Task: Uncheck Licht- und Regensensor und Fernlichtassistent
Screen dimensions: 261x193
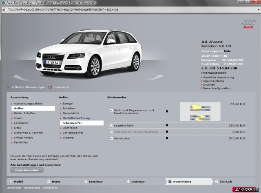Action: (111, 110)
